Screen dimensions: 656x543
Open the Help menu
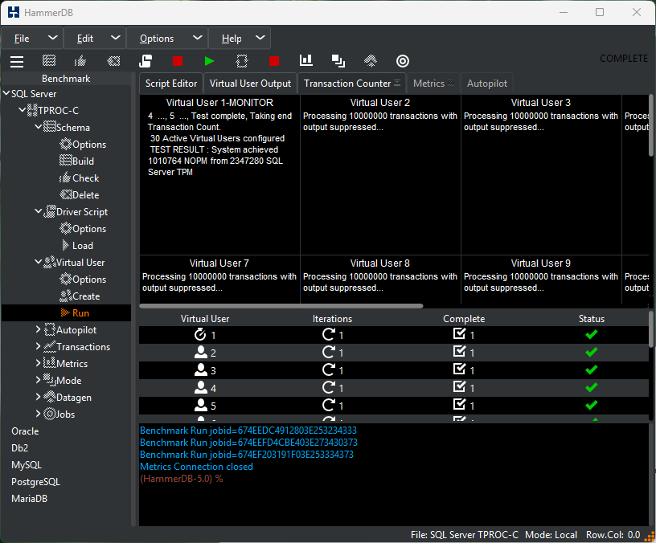pyautogui.click(x=232, y=39)
